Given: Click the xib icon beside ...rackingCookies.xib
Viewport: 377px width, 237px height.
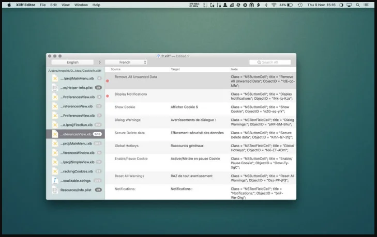Looking at the screenshot, I should pyautogui.click(x=55, y=171).
